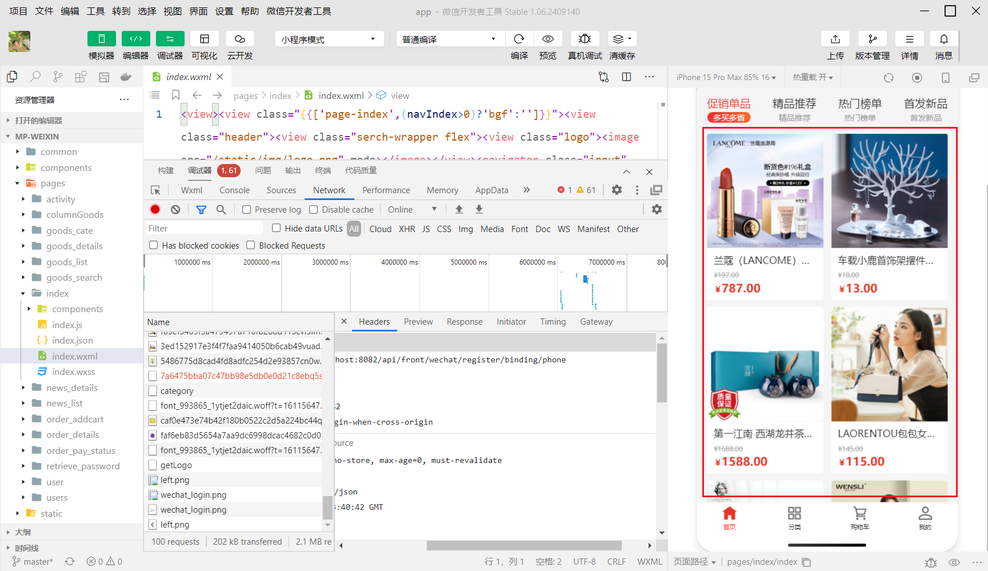This screenshot has height=571, width=988.
Task: Stop the simulator with record-circle icon
Action: click(917, 77)
